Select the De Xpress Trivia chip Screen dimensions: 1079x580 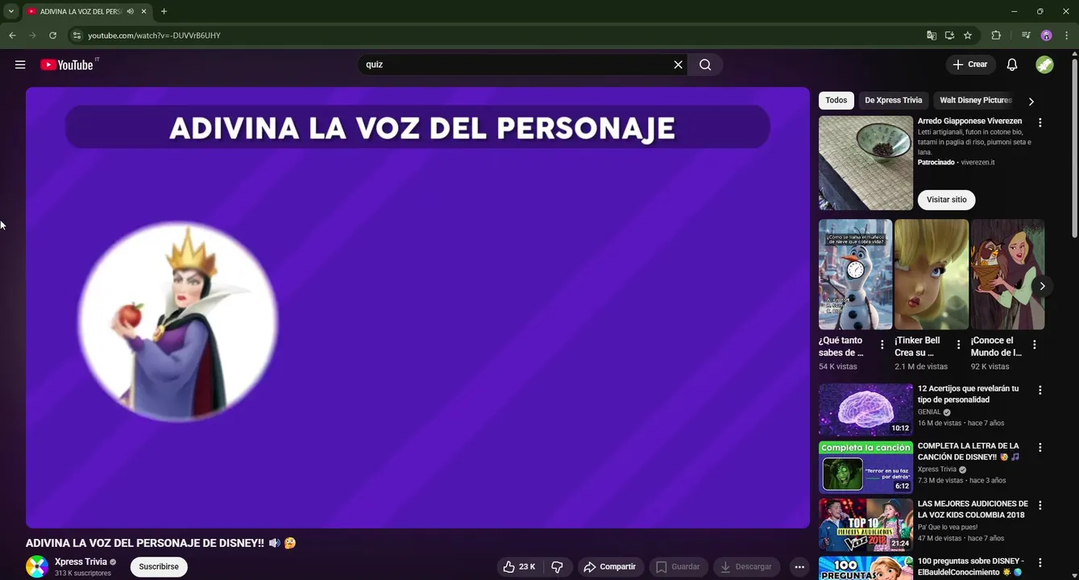[893, 101]
